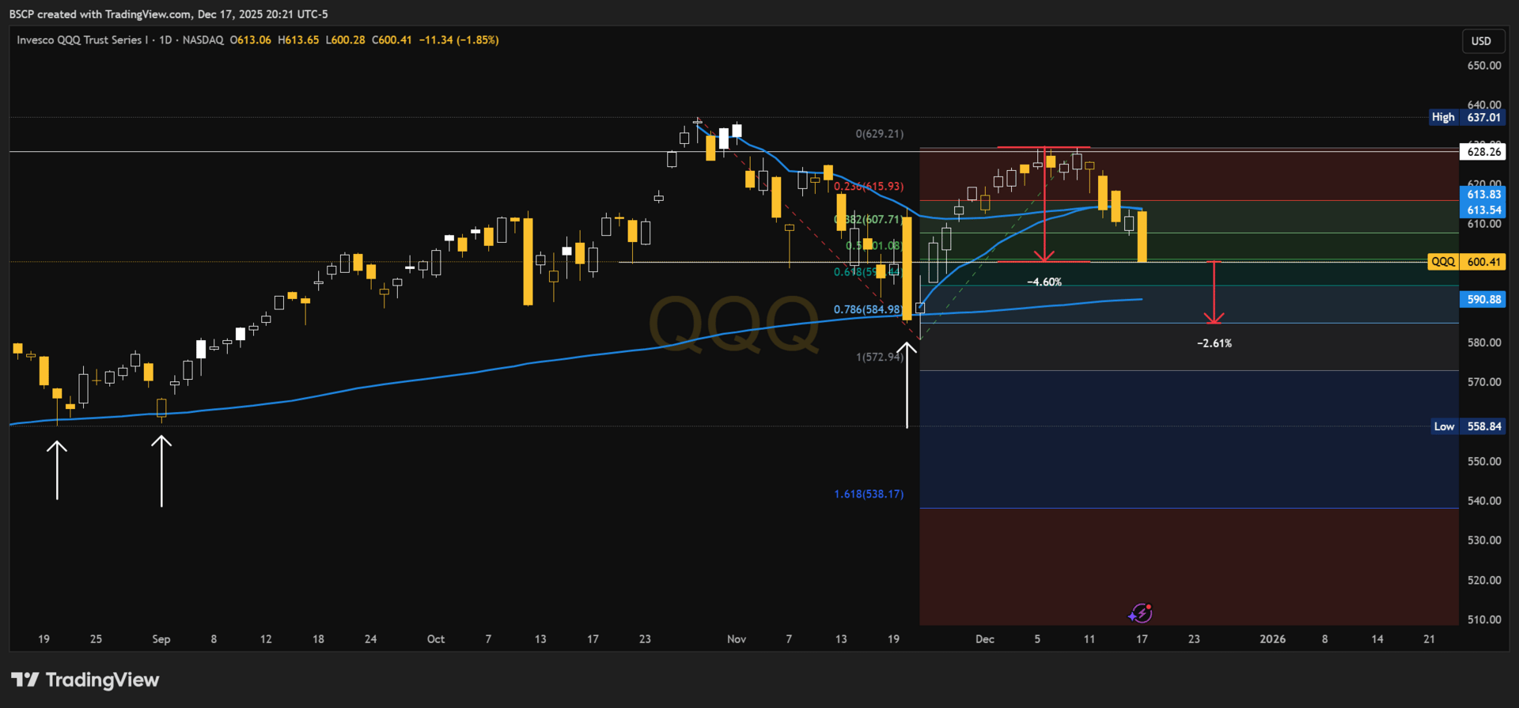This screenshot has height=708, width=1519.
Task: Click the High 637.01 price label
Action: [1466, 117]
